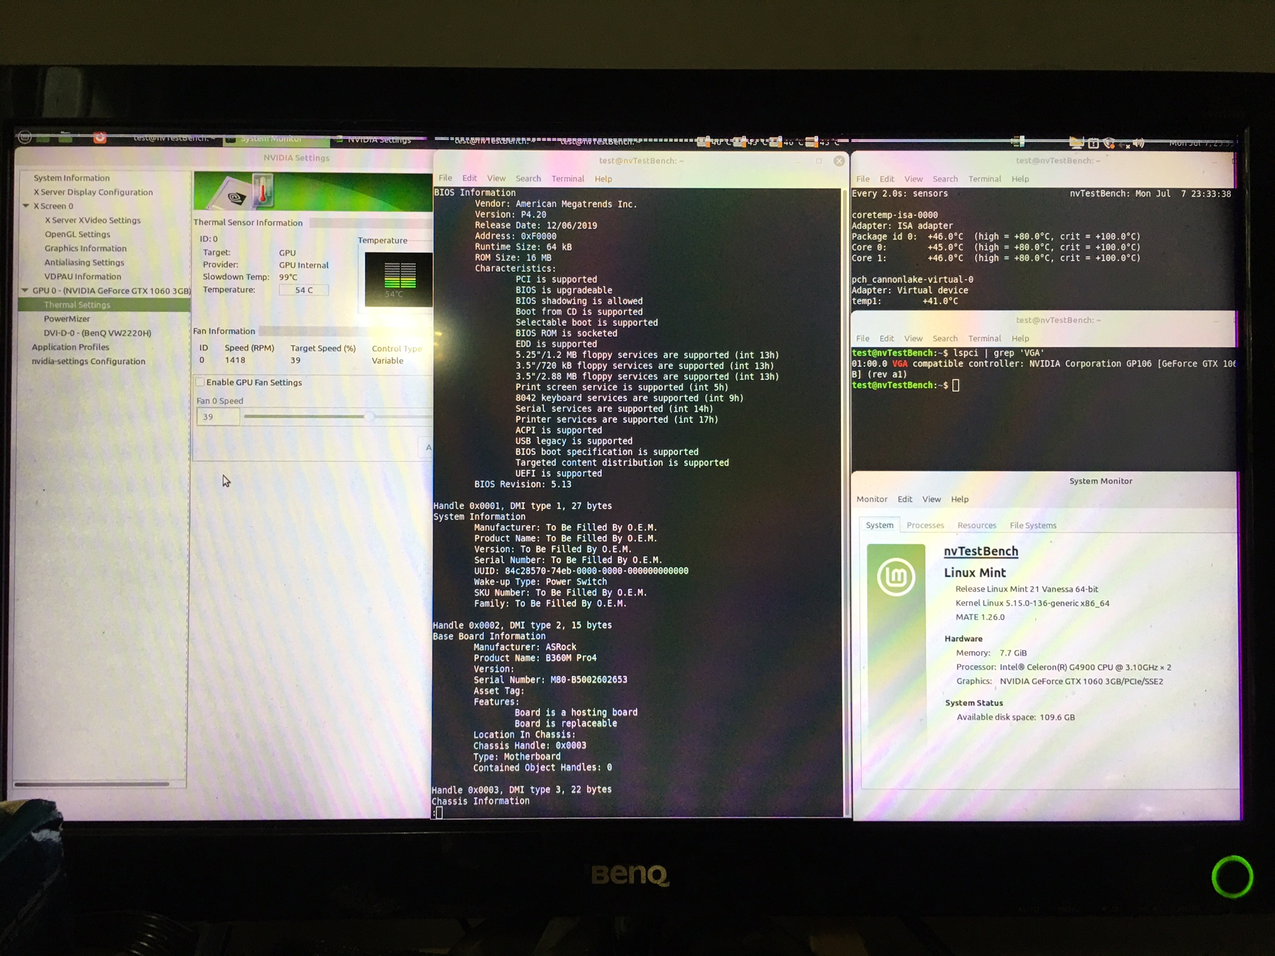
Task: Click Slowdown Temp value 99°C
Action: (x=288, y=277)
